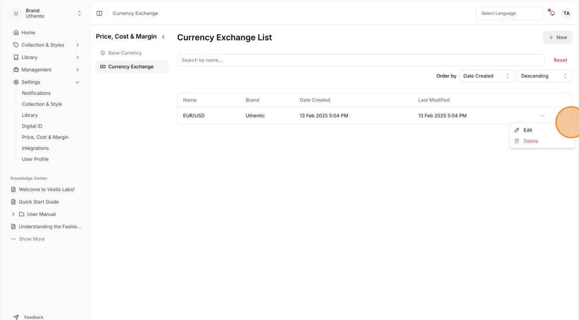This screenshot has height=320, width=579.
Task: Click the Uthentic brand cell
Action: coord(255,116)
